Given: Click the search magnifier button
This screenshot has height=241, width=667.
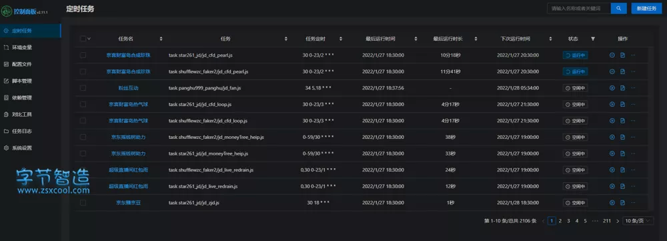Looking at the screenshot, I should (618, 9).
